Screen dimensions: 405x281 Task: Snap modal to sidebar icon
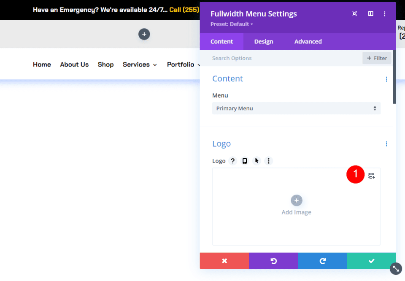pyautogui.click(x=370, y=14)
